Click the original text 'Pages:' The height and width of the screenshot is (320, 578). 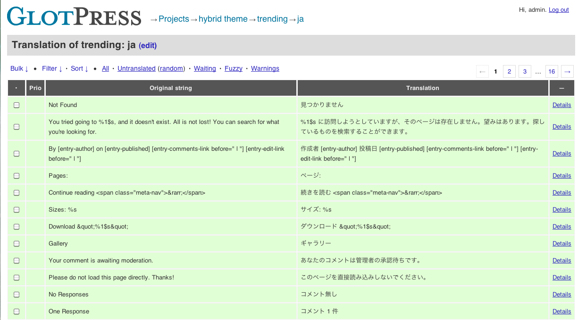pyautogui.click(x=58, y=176)
